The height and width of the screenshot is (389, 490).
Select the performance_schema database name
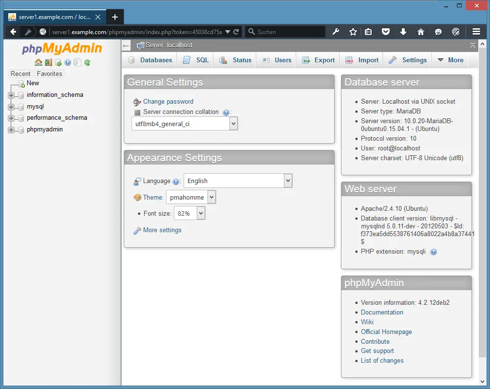(x=57, y=118)
